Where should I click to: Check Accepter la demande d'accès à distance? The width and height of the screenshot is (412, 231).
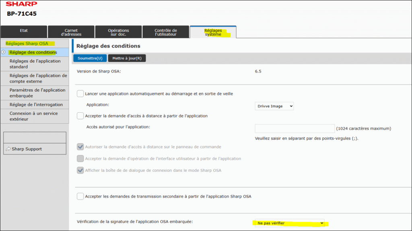click(x=80, y=116)
